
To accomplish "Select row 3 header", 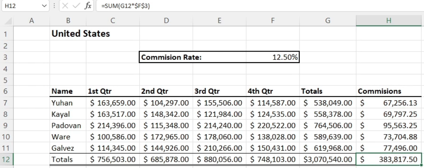I will coord(7,57).
